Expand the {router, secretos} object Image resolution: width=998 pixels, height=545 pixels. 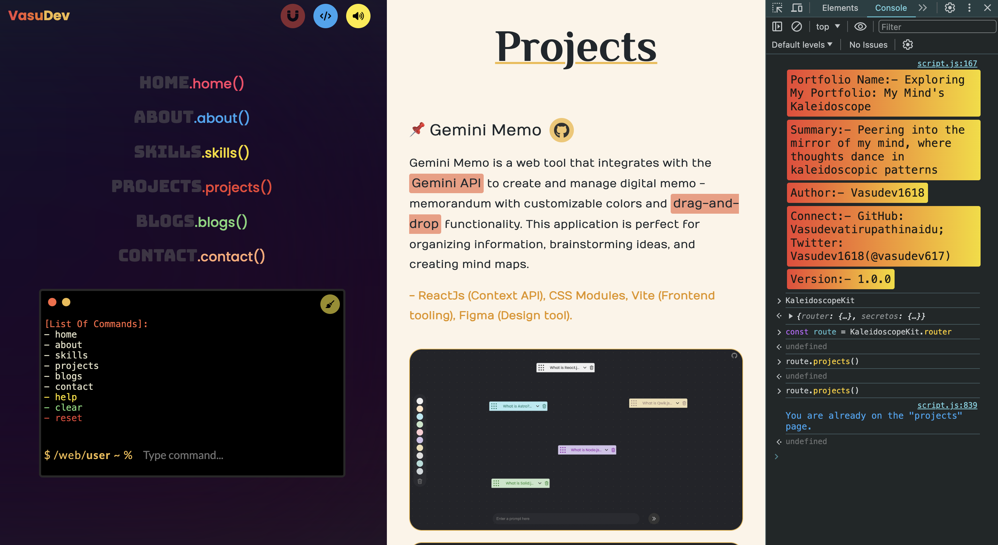[791, 316]
